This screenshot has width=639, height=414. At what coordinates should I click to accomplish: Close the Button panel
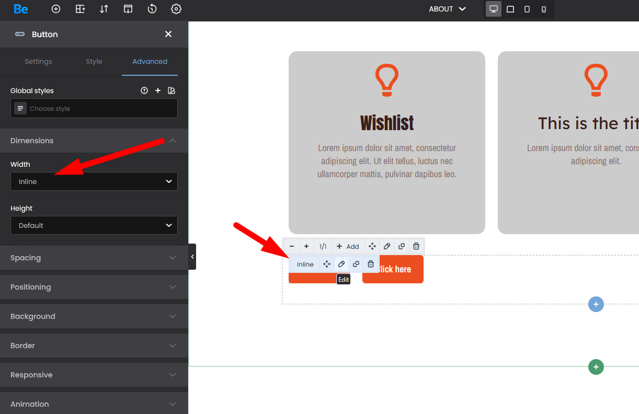coord(168,34)
